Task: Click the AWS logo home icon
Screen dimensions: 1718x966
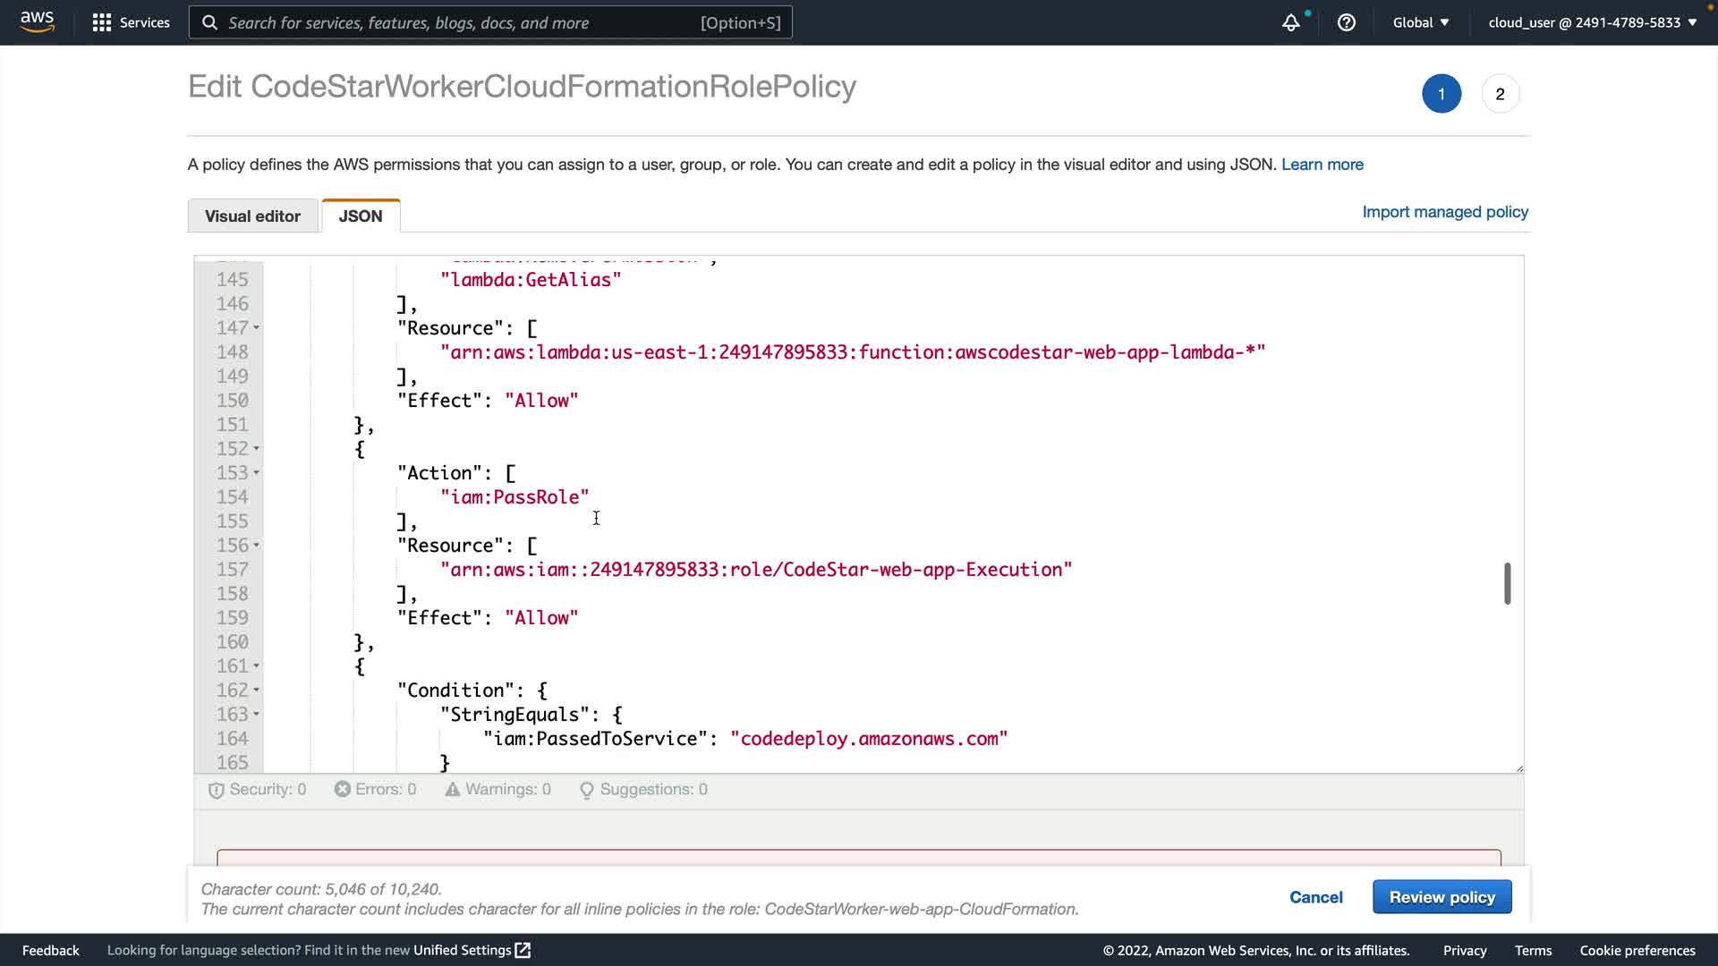Action: click(x=37, y=21)
